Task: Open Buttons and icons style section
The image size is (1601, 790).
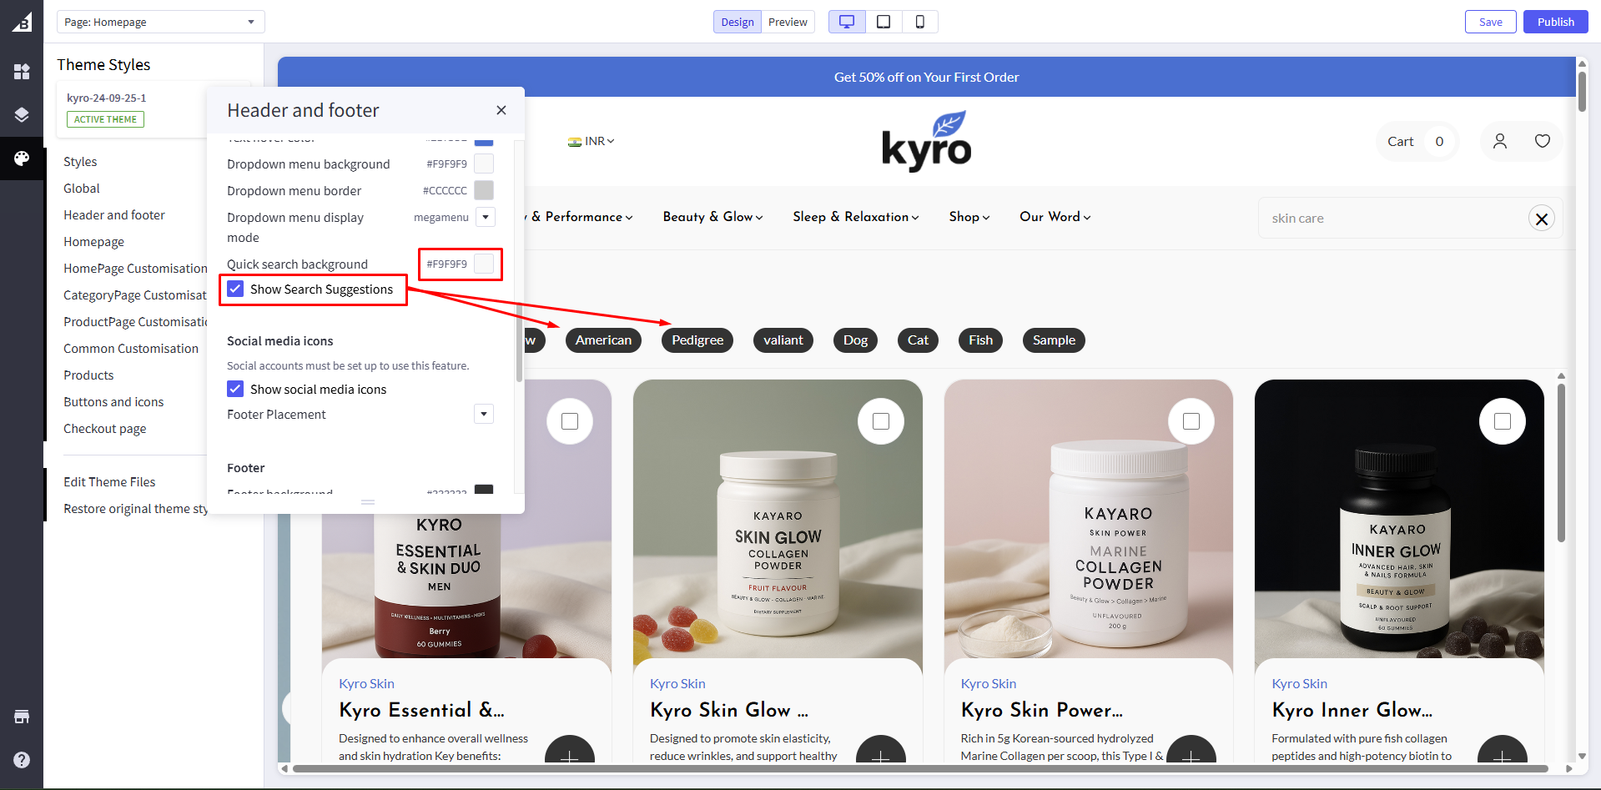Action: (113, 402)
